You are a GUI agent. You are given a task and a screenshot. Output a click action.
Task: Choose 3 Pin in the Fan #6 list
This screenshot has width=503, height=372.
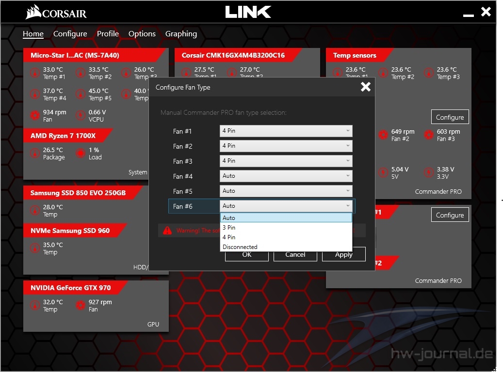click(x=286, y=228)
